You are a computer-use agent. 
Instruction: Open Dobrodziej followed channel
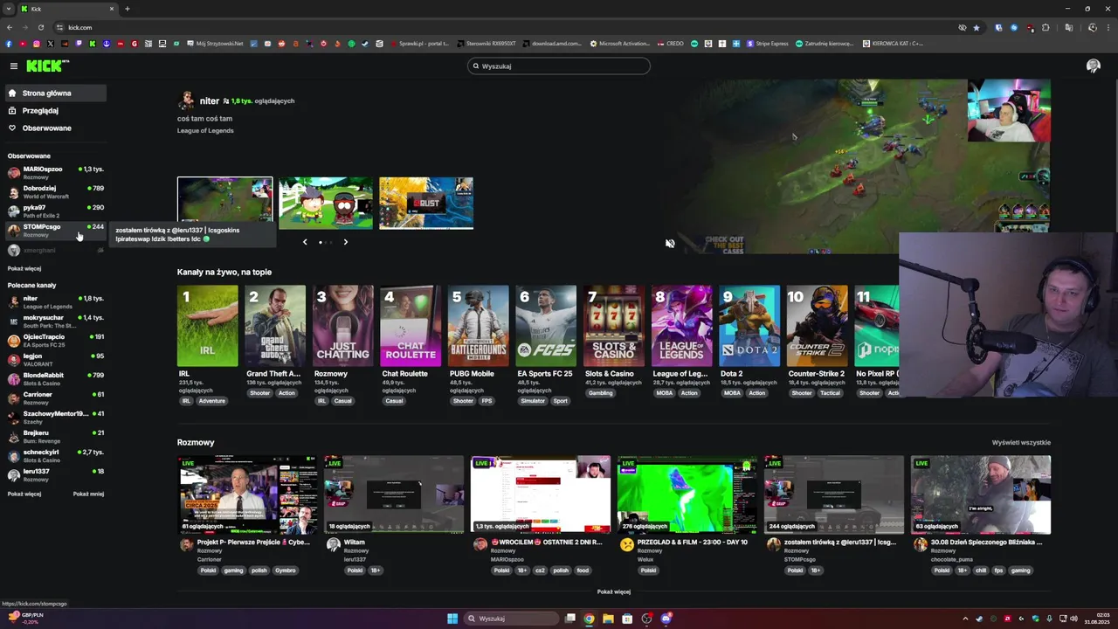pos(54,191)
